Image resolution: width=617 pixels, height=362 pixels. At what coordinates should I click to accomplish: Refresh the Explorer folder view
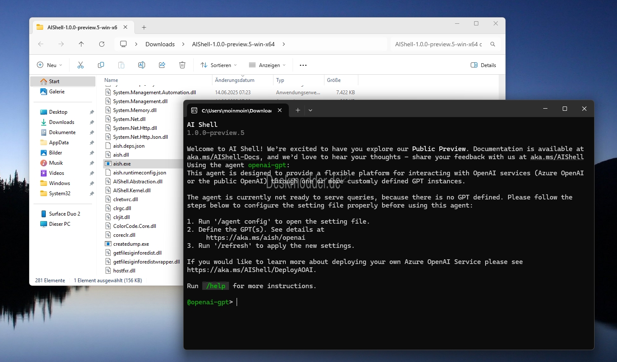(102, 44)
